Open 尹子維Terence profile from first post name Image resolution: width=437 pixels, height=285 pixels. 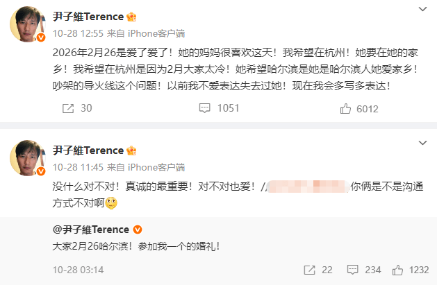click(89, 17)
